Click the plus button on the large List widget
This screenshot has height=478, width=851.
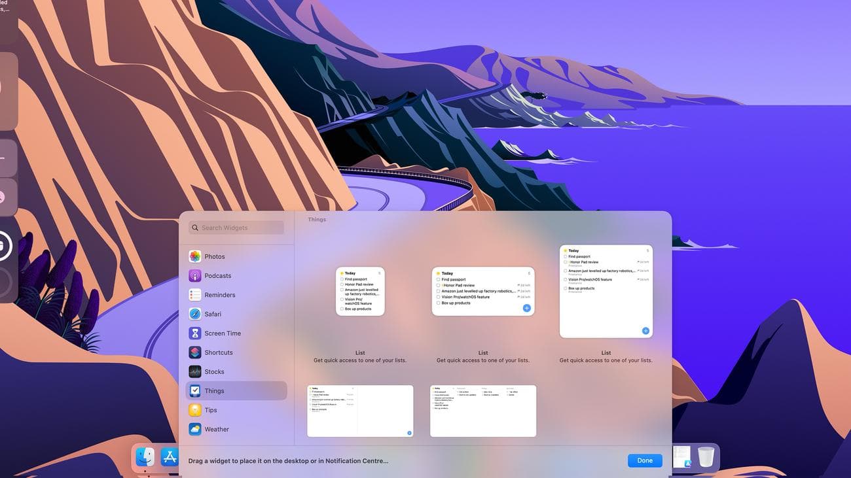pos(645,330)
